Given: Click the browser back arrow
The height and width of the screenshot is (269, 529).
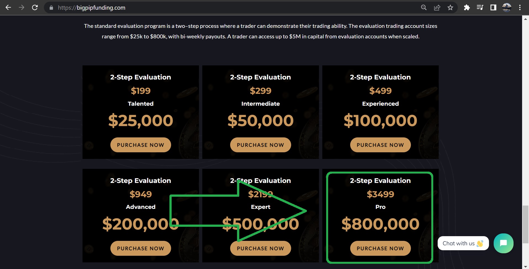Looking at the screenshot, I should click(x=8, y=7).
